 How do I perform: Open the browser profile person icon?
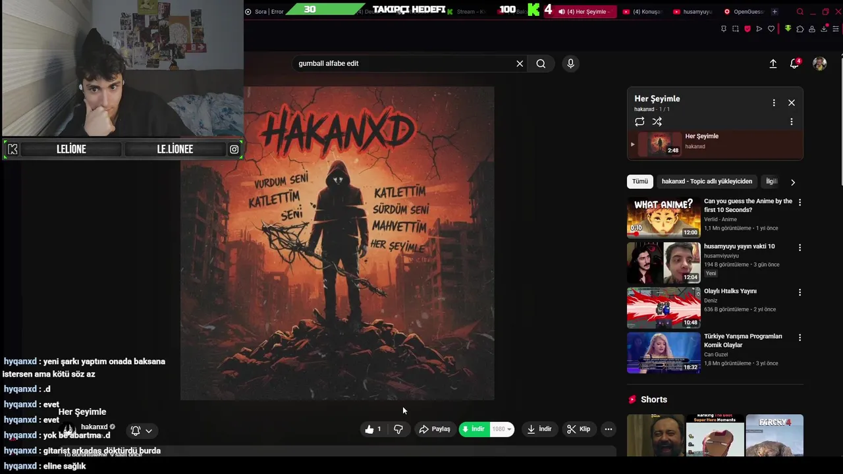812,29
